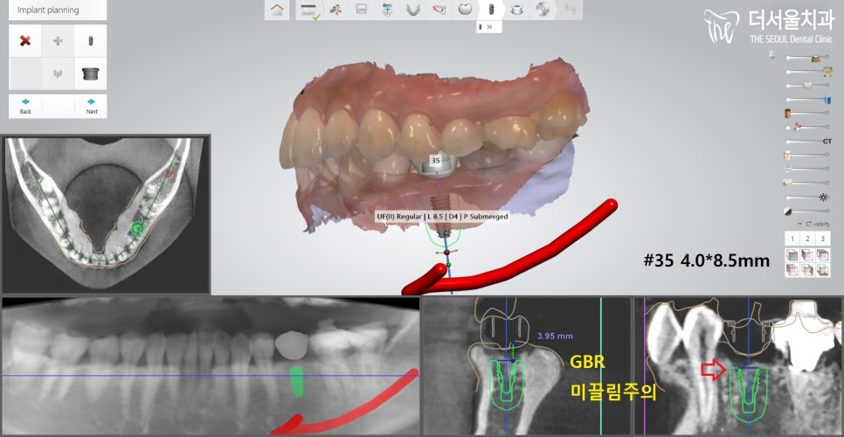Select CT visibility preset 2
The image size is (844, 437).
[x=806, y=239]
